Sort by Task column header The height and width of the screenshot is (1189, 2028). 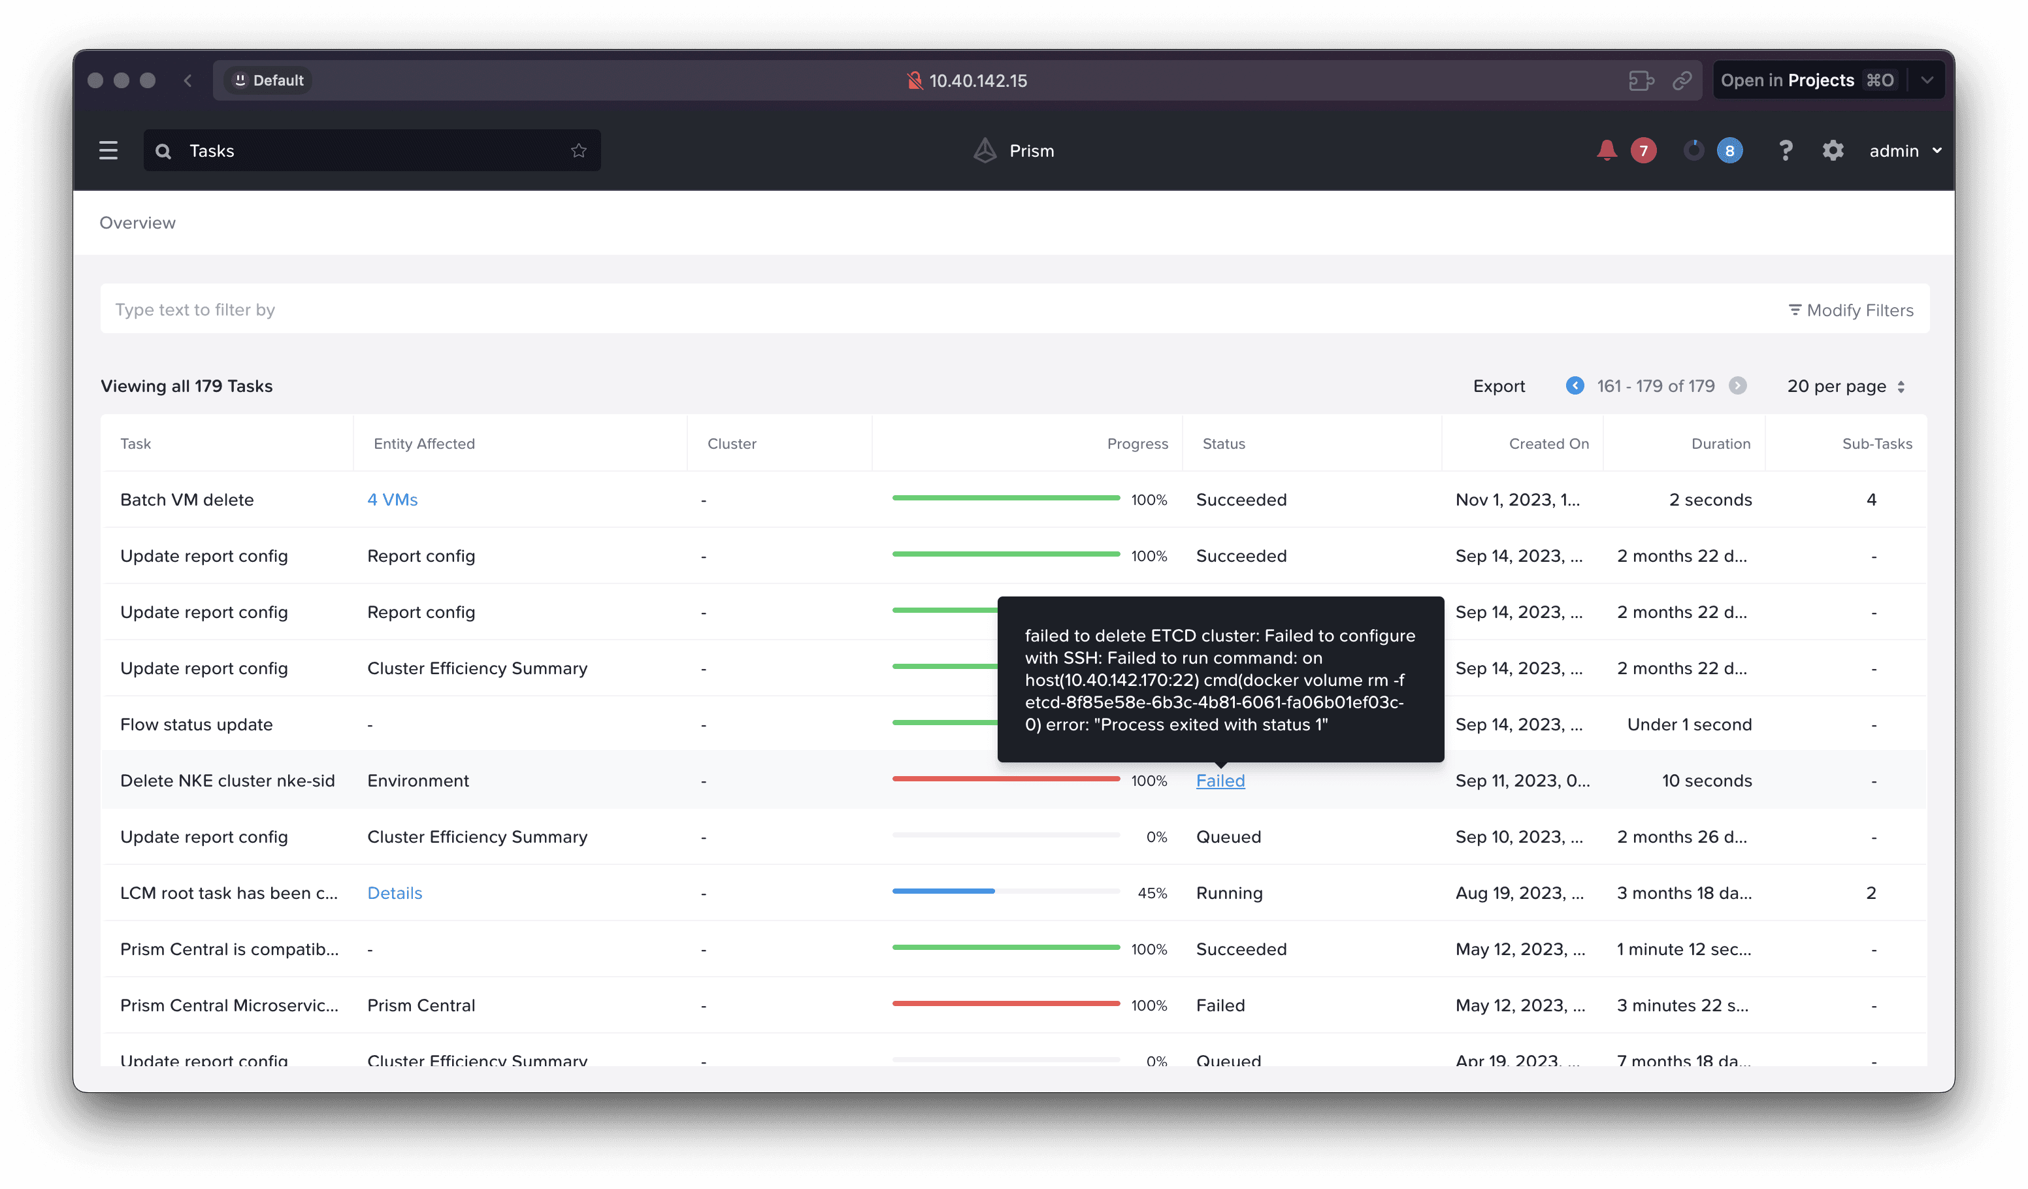tap(135, 444)
